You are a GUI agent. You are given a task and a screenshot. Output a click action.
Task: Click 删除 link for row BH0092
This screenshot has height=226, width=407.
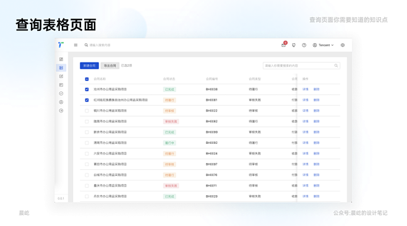(x=317, y=143)
